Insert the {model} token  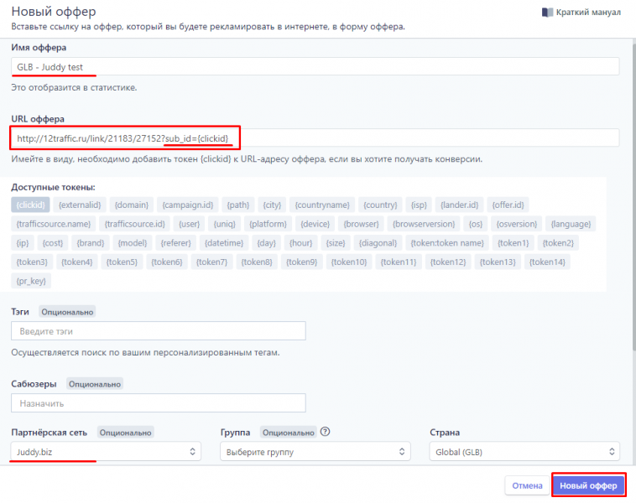click(133, 243)
